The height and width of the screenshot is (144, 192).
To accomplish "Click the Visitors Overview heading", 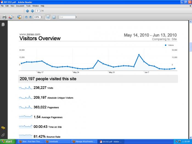I will pos(40,38).
